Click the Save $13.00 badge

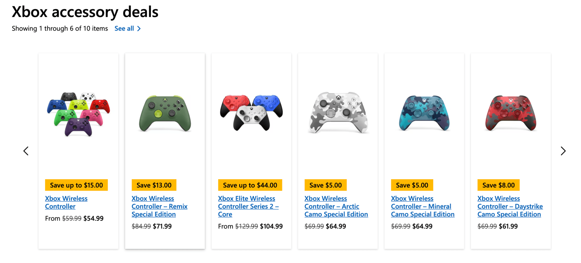(154, 185)
